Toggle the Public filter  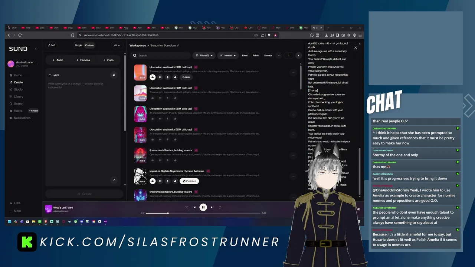coord(256,56)
